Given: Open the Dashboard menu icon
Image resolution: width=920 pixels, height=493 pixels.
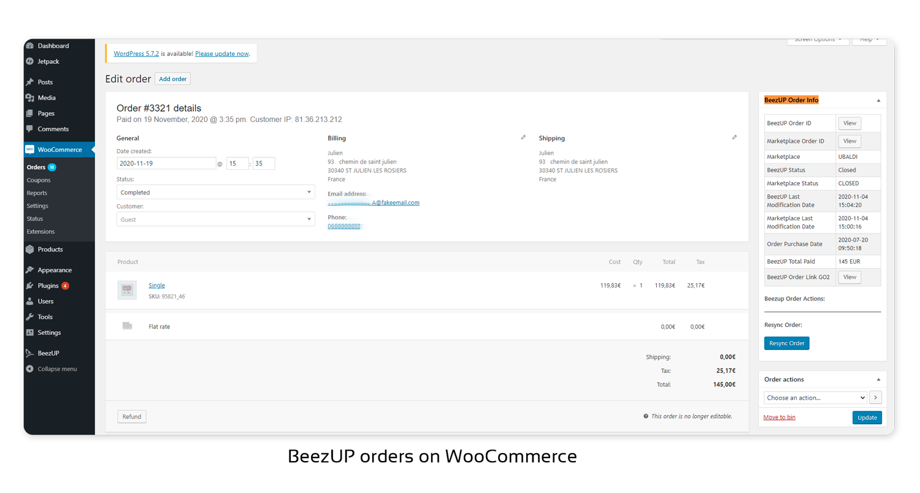Looking at the screenshot, I should click(29, 46).
